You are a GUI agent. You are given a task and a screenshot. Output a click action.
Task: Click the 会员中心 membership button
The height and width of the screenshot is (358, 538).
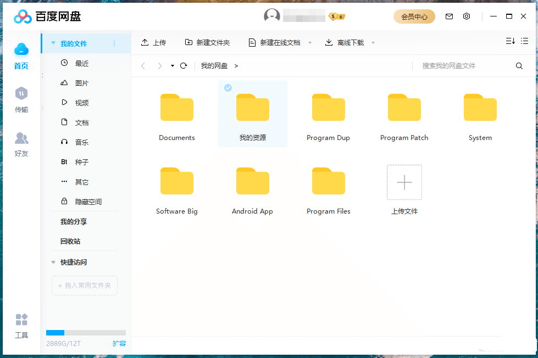414,16
